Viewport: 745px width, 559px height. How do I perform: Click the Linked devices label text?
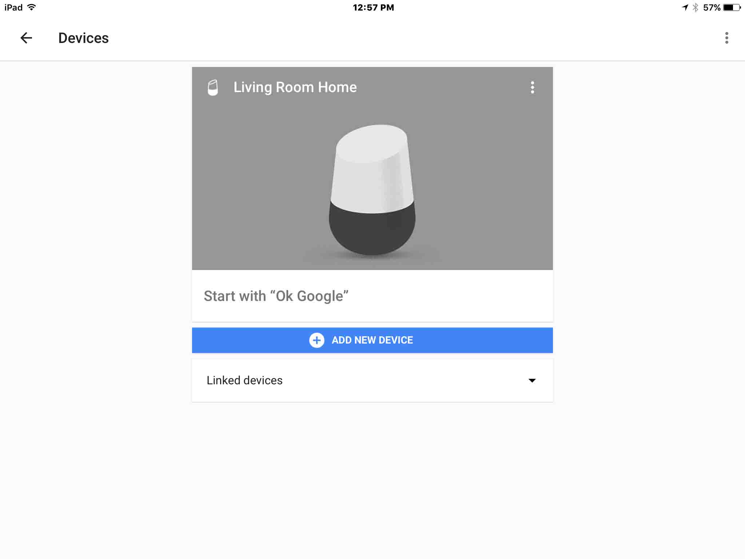[x=244, y=380]
